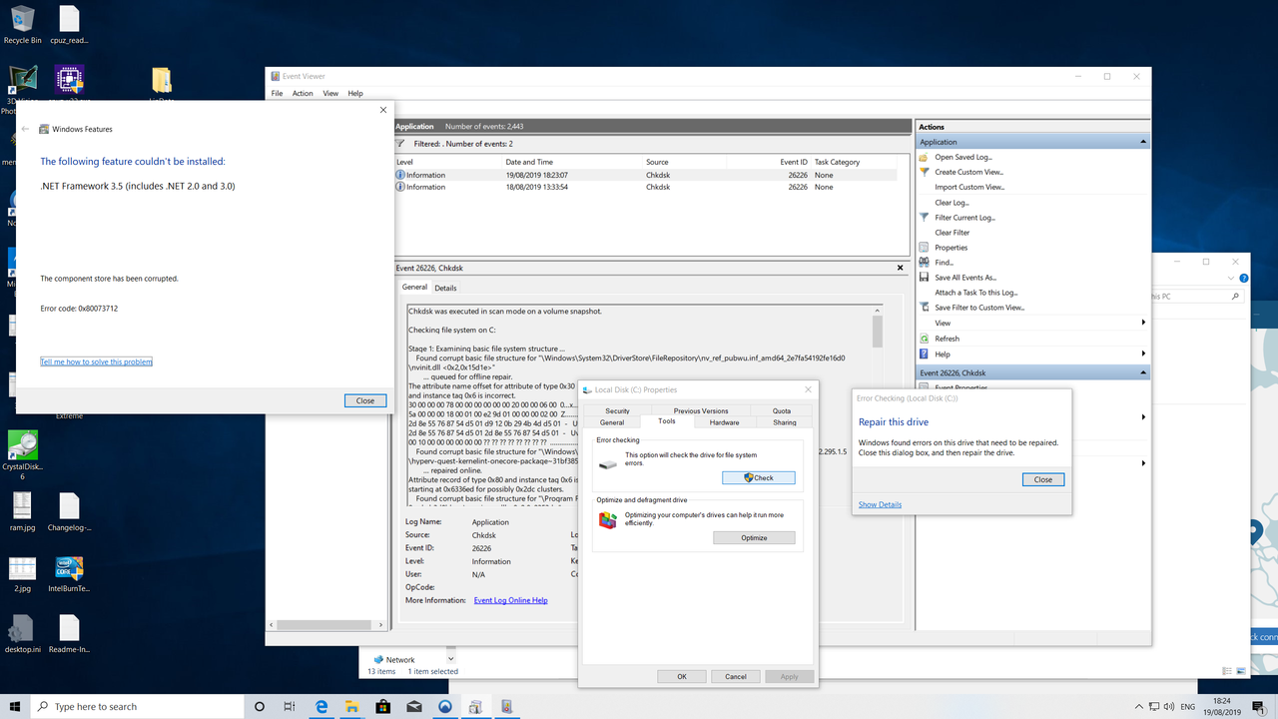Viewport: 1278px width, 719px height.
Task: Open General tab in Local Disk Properties
Action: pos(612,422)
